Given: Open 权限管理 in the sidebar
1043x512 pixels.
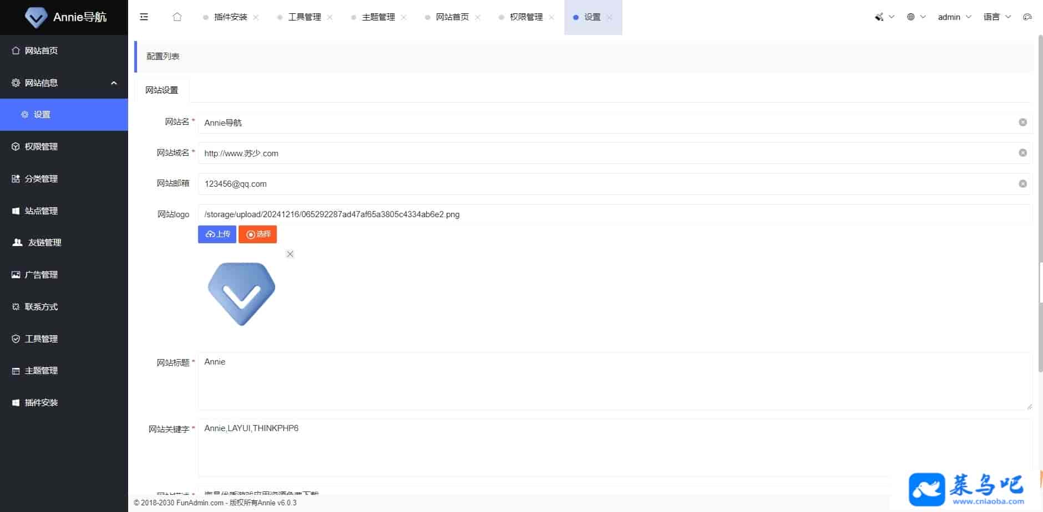Looking at the screenshot, I should tap(42, 147).
